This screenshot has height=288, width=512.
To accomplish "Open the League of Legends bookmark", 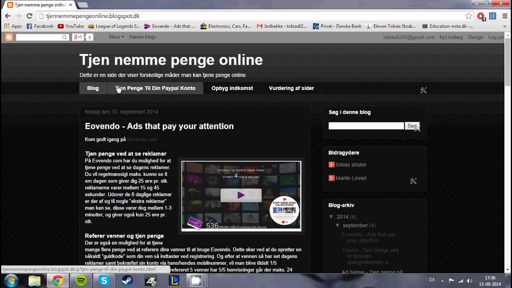I will 114,26.
